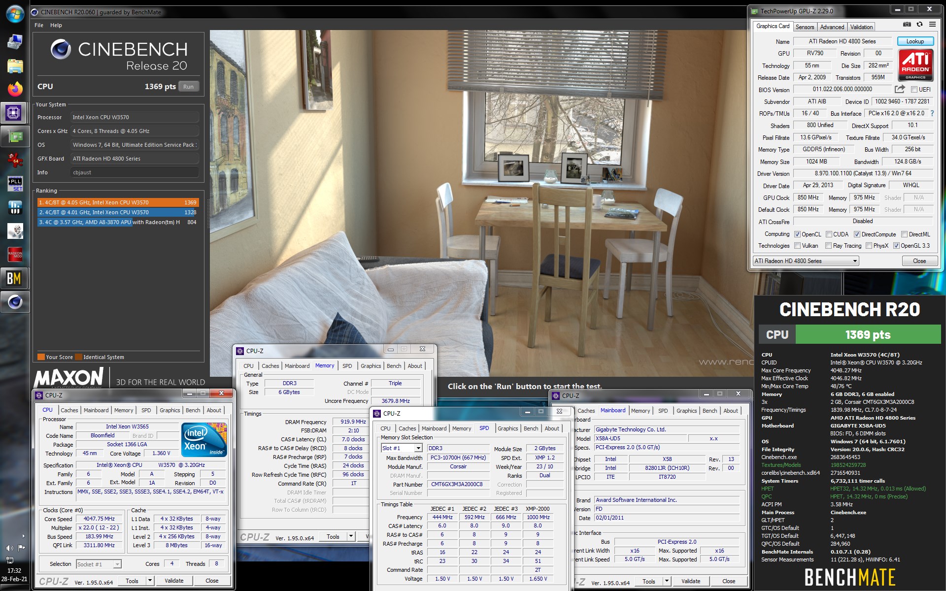Toggle the Ray Tracing checkbox
946x591 pixels.
828,246
